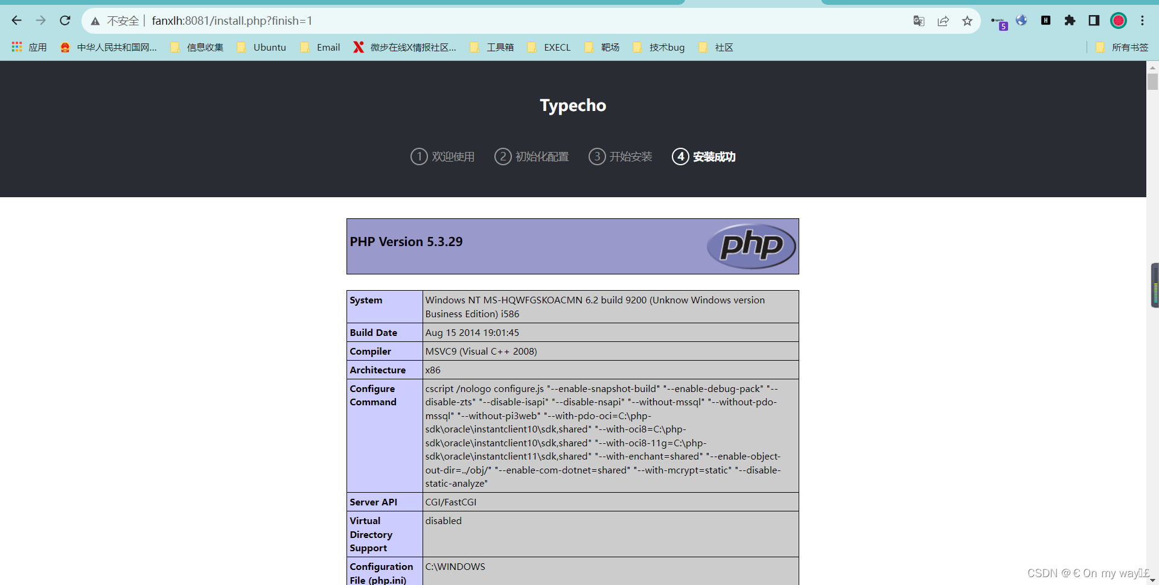Open the translate page icon

919,21
